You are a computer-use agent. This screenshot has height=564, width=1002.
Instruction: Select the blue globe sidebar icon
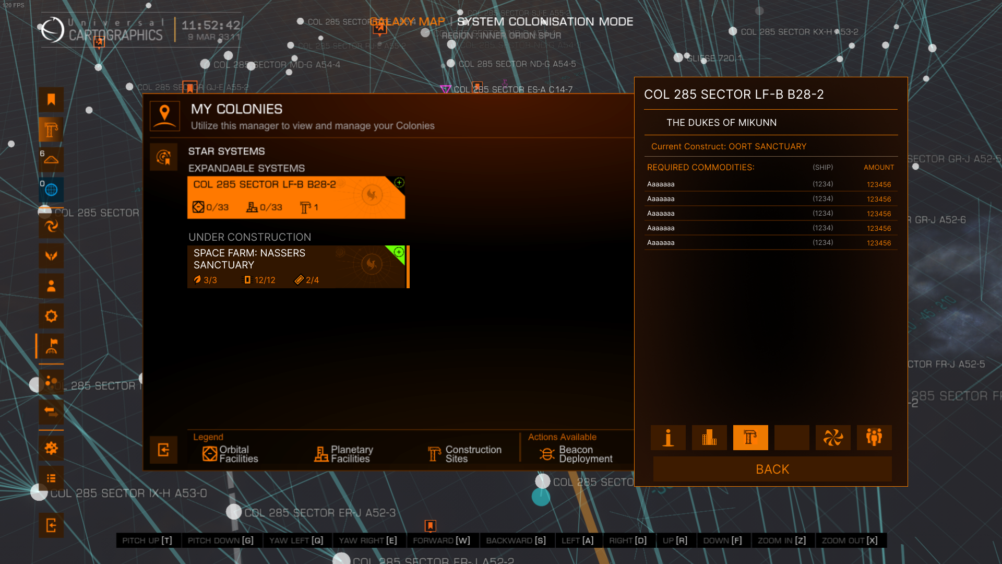pos(51,190)
